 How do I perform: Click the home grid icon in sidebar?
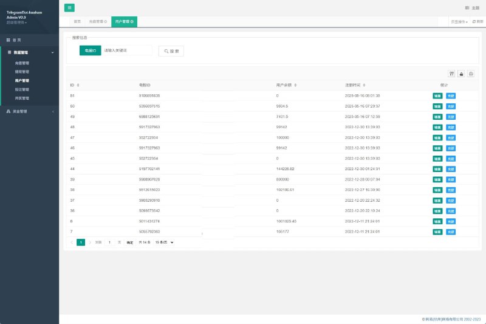pos(9,40)
